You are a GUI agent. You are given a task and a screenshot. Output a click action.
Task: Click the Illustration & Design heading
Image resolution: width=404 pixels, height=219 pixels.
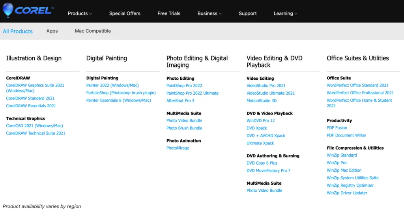[x=34, y=58]
